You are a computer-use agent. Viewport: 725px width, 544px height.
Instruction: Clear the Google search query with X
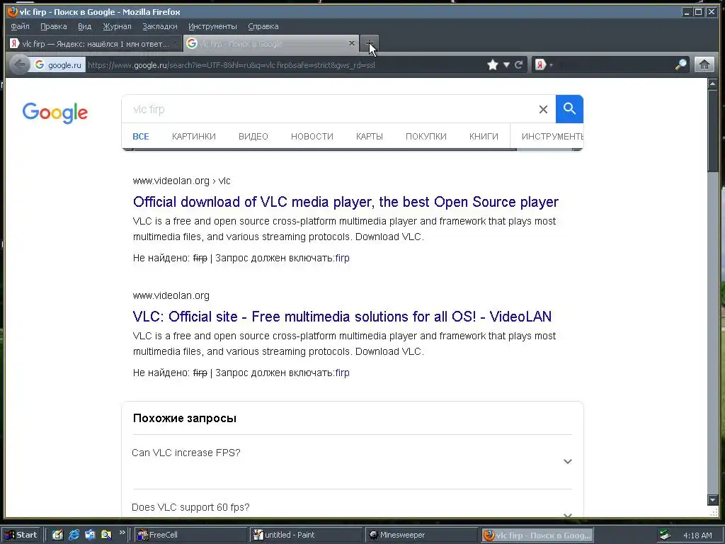(x=543, y=109)
